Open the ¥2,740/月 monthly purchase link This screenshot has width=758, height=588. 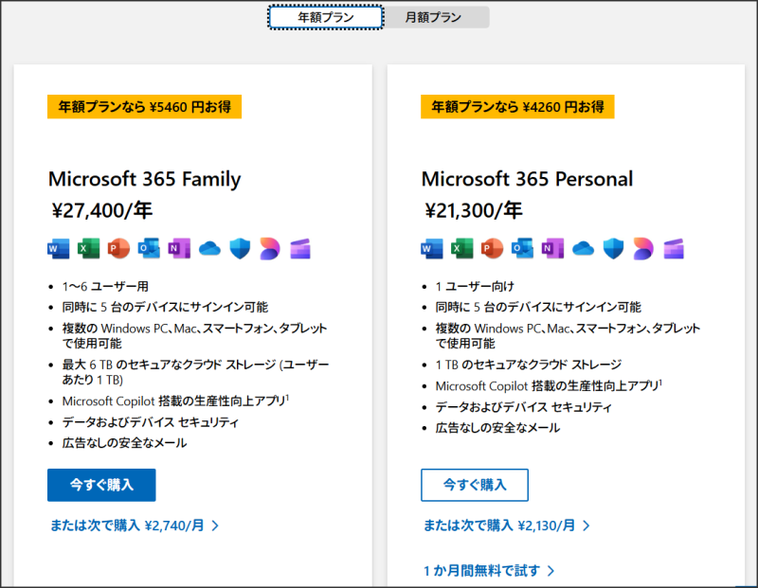[135, 525]
